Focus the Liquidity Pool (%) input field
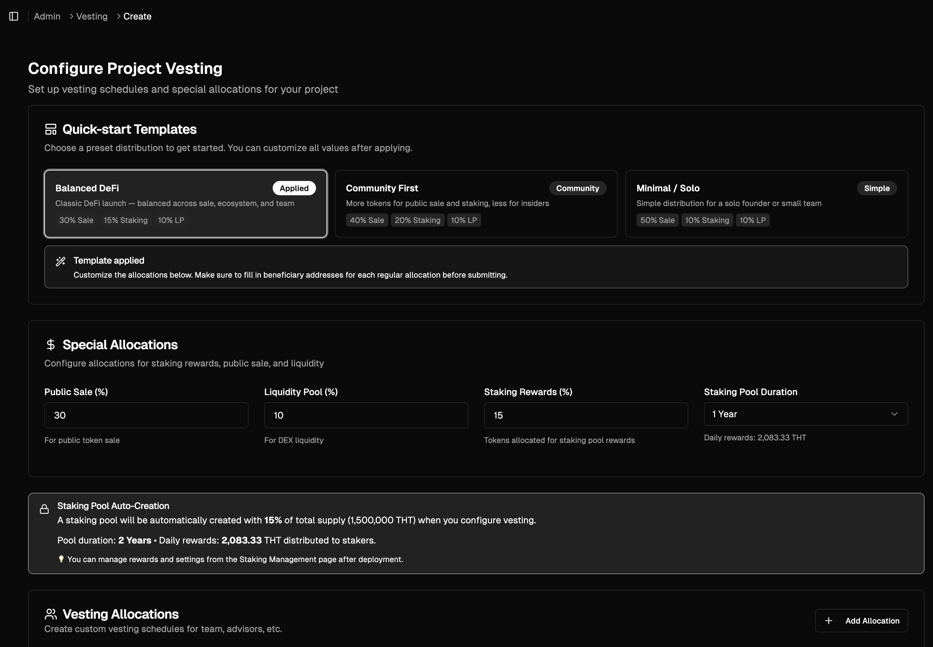 point(366,415)
